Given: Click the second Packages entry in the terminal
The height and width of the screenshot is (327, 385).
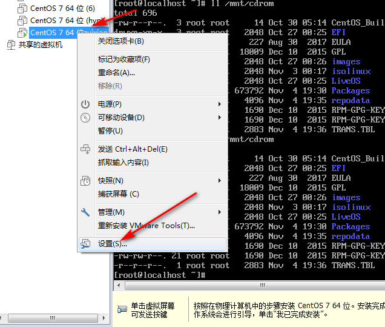Looking at the screenshot, I should 350,227.
